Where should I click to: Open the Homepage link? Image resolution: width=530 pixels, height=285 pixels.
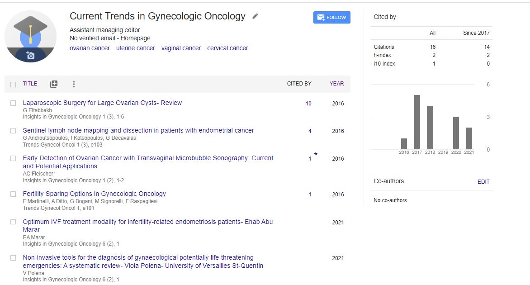tap(135, 38)
